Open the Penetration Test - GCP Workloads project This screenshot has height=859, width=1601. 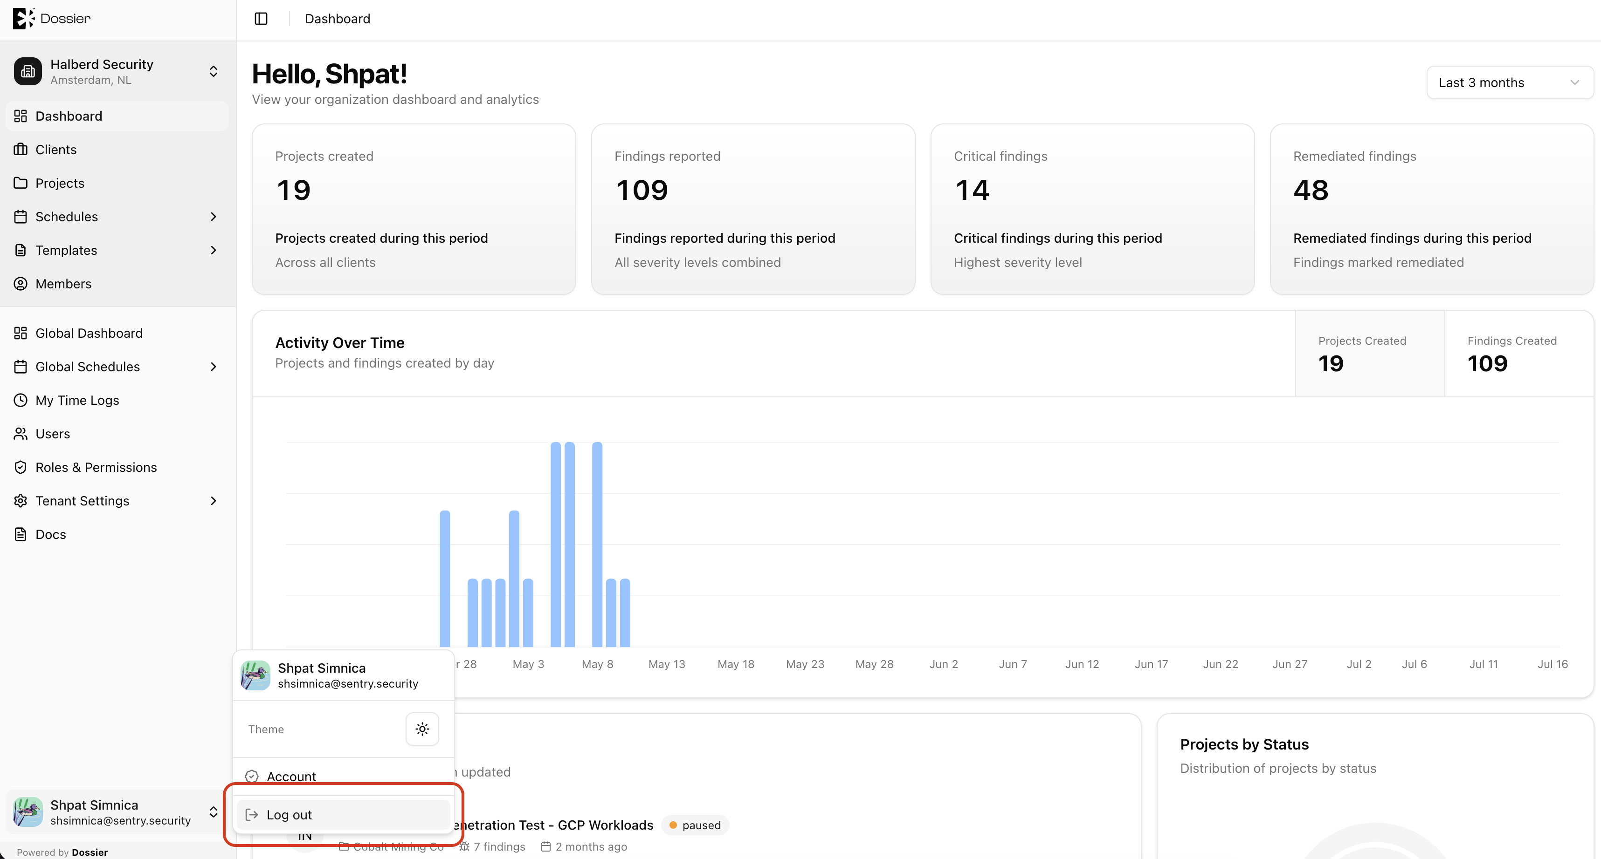pyautogui.click(x=552, y=825)
